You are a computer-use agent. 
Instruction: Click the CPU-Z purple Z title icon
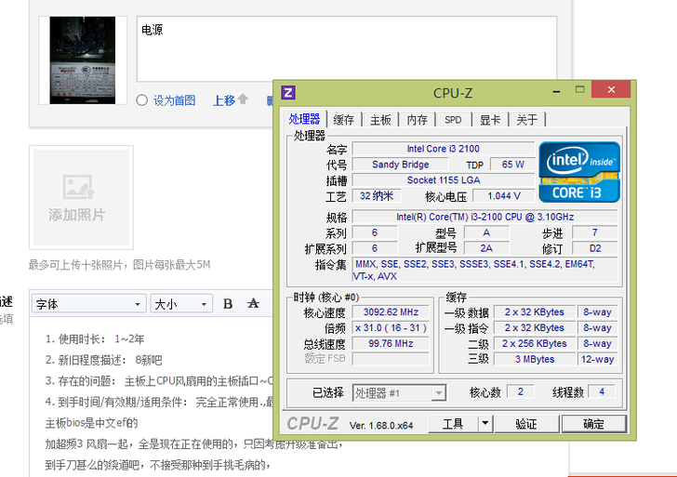tap(288, 92)
